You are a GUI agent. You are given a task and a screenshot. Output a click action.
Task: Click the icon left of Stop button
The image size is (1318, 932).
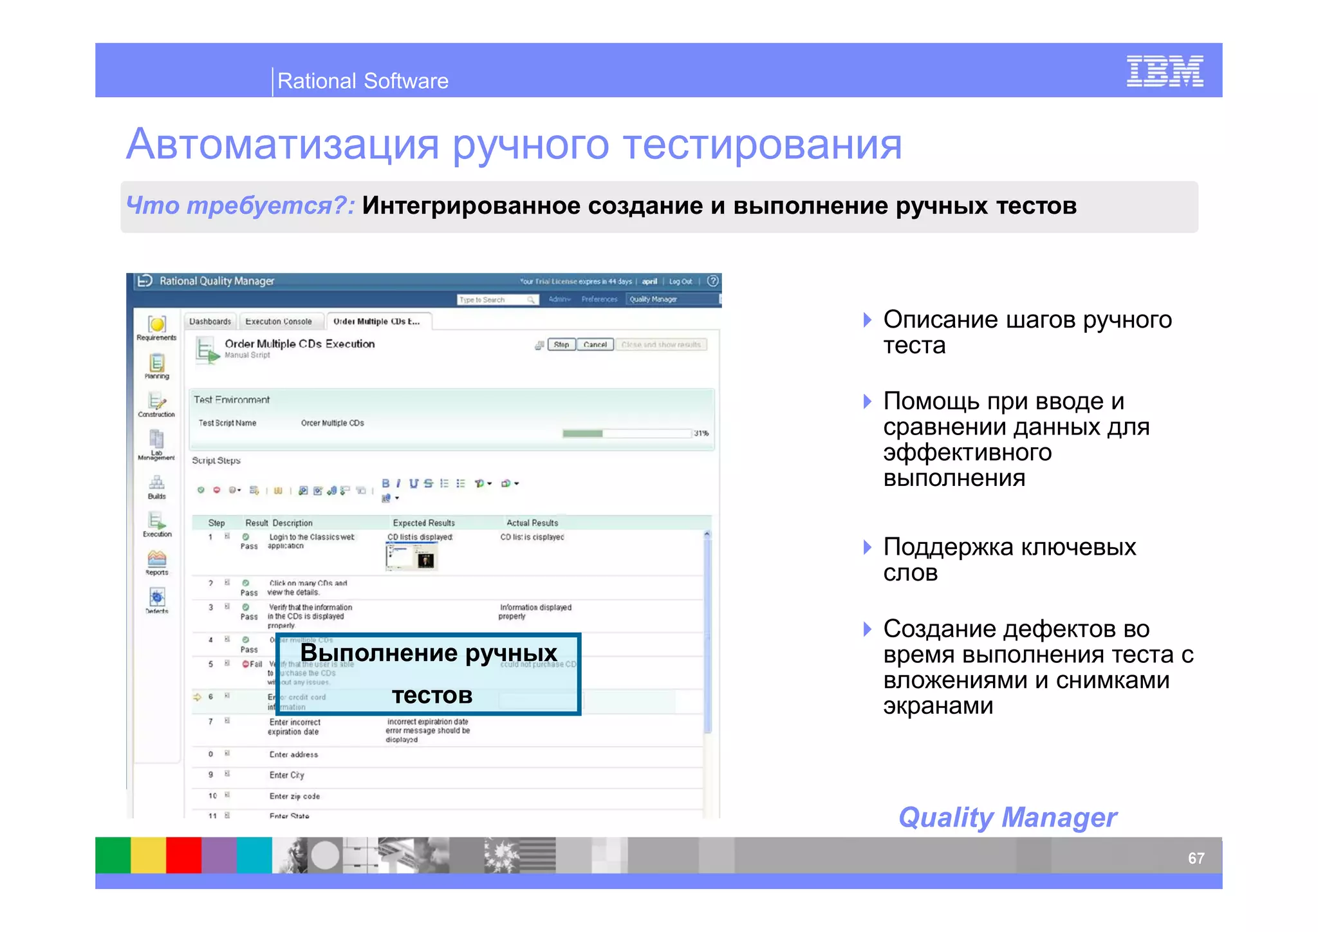[x=539, y=345]
